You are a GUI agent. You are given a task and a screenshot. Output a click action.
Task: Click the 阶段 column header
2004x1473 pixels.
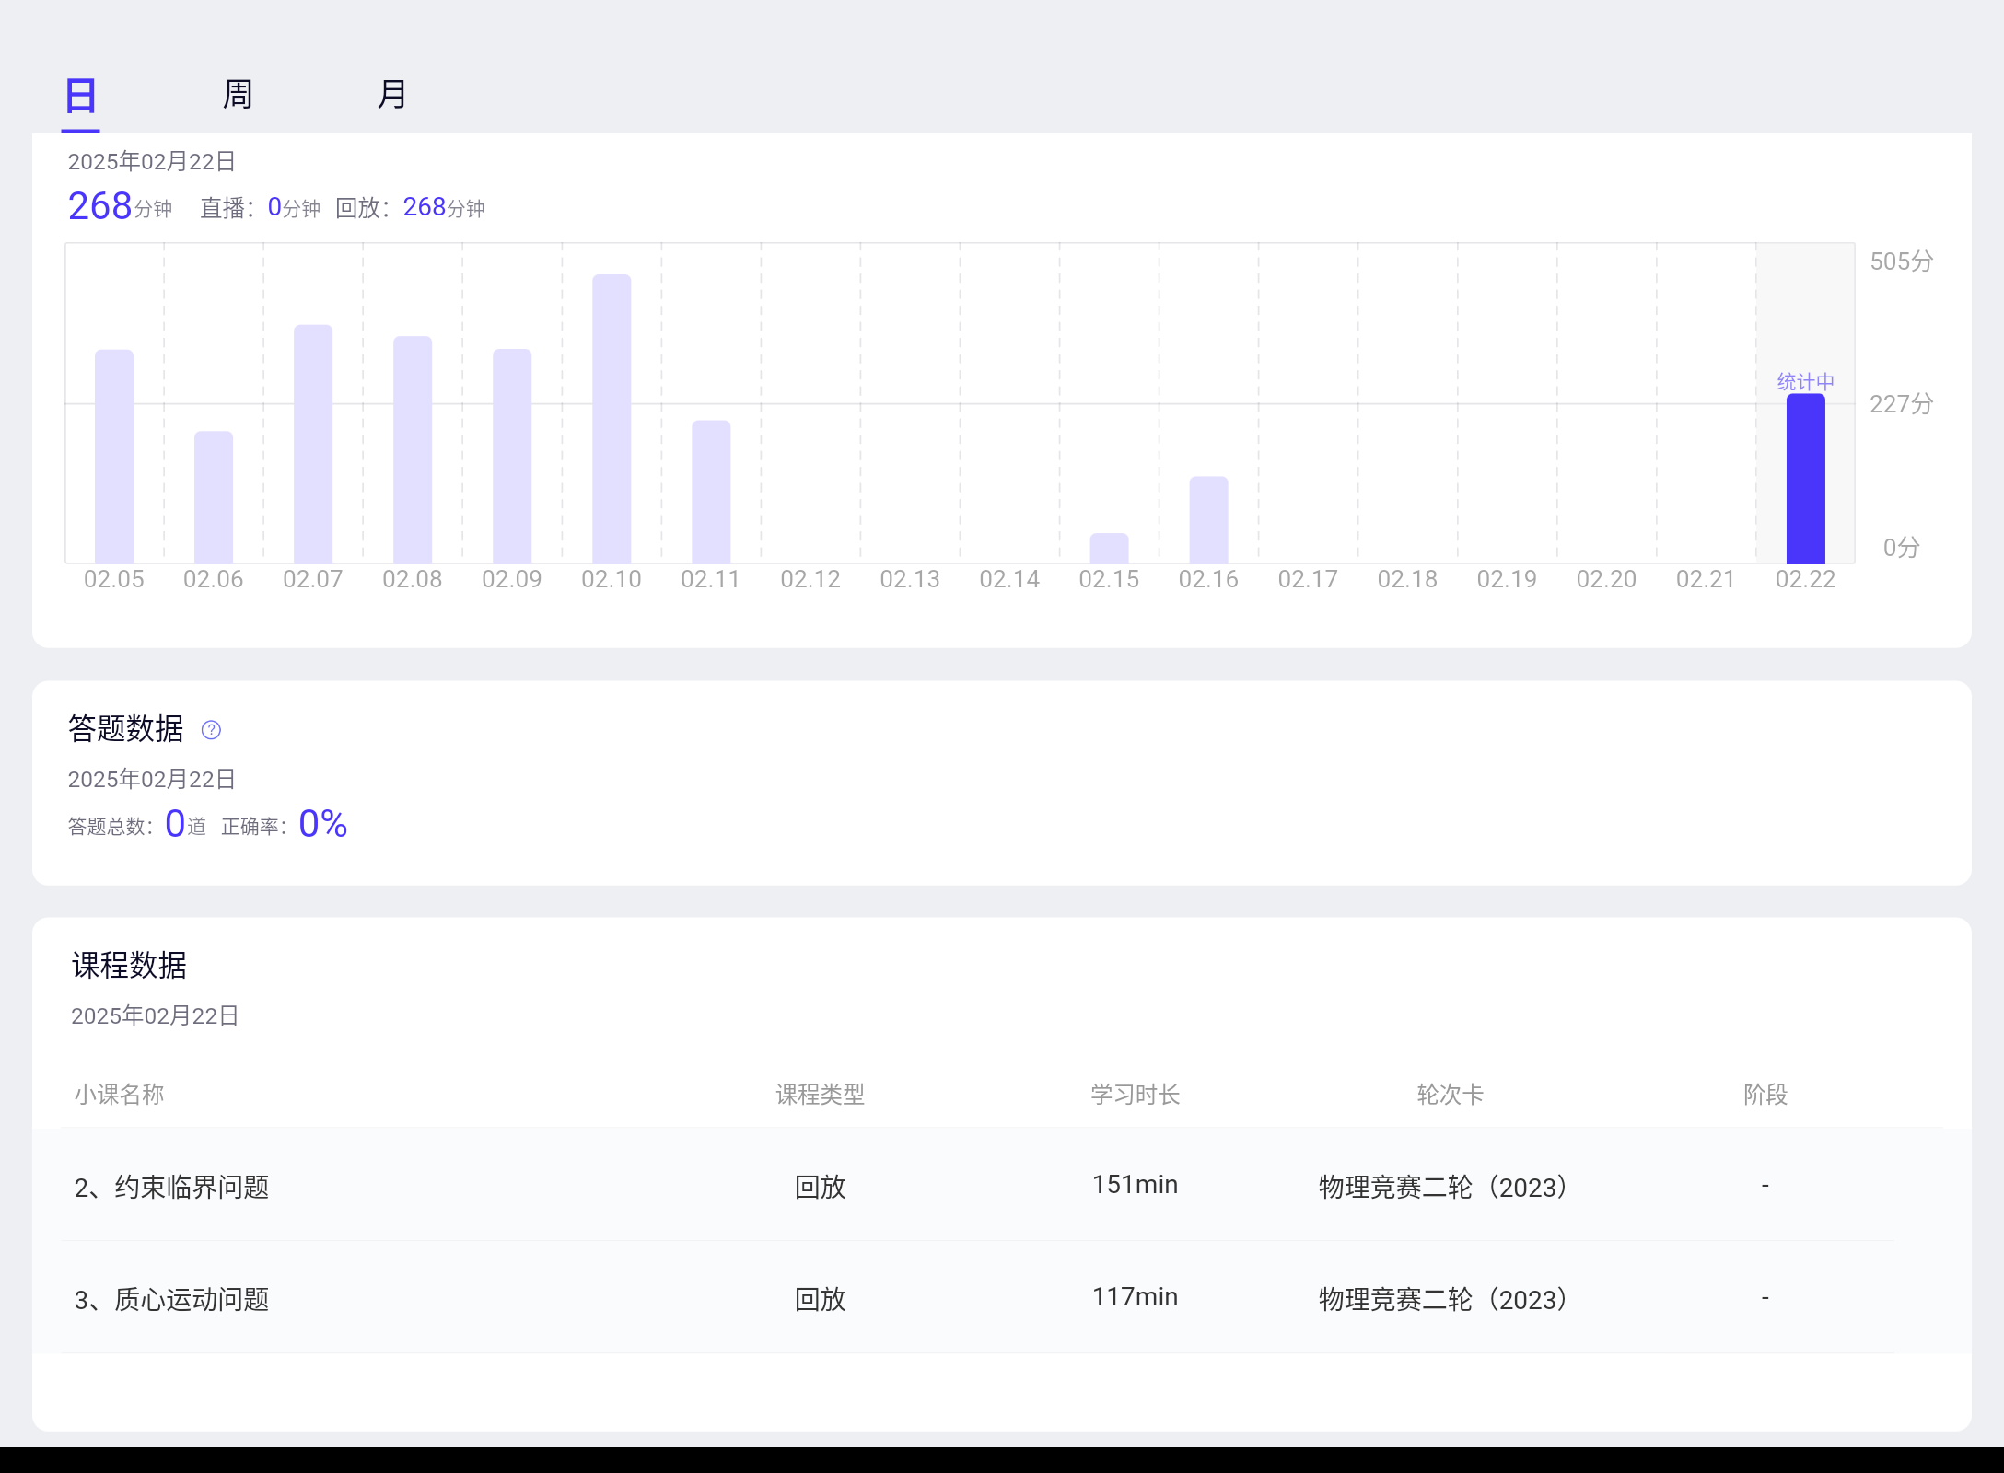click(x=1765, y=1095)
